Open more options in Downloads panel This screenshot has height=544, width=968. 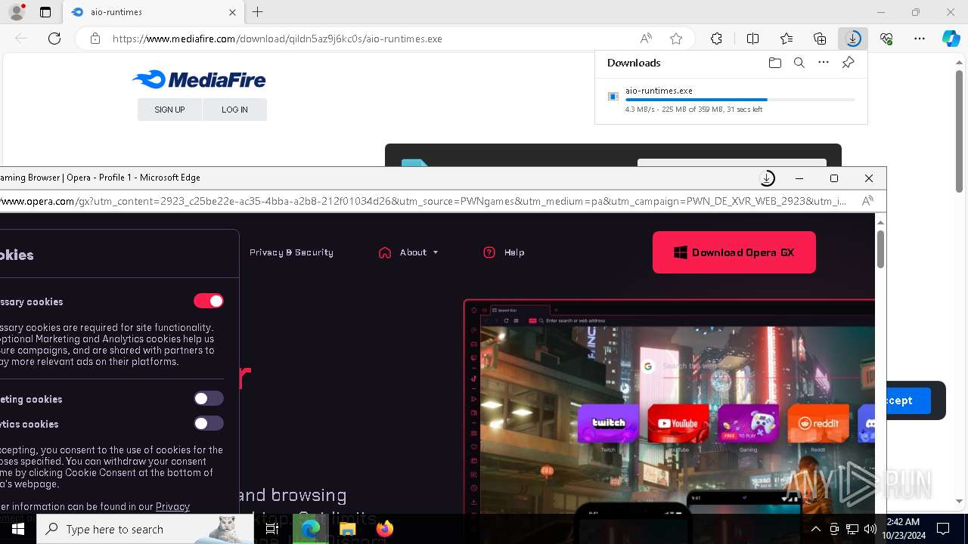point(824,63)
